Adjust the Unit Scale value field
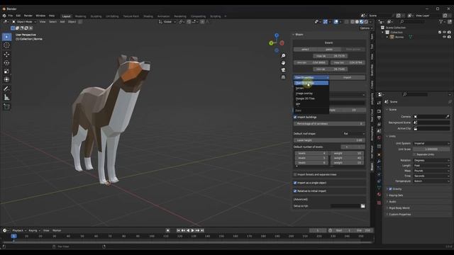Image resolution: width=454 pixels, height=255 pixels. [x=431, y=149]
